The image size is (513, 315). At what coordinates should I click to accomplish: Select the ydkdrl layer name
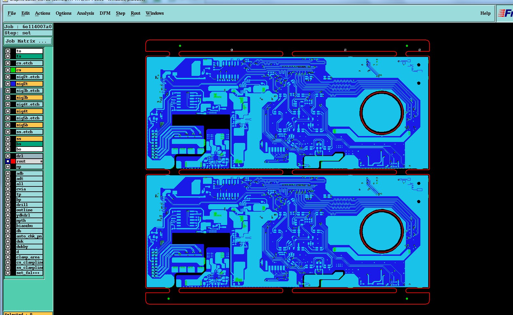(29, 215)
